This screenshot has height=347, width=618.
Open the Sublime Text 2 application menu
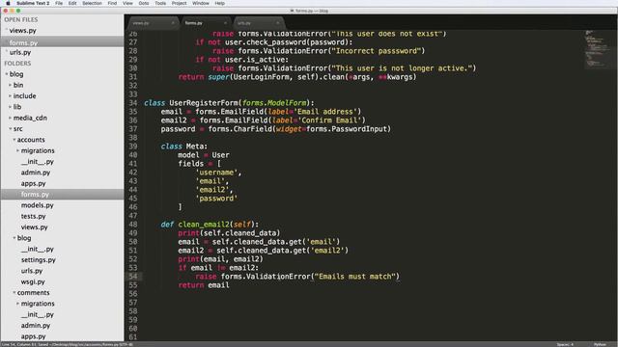33,3
